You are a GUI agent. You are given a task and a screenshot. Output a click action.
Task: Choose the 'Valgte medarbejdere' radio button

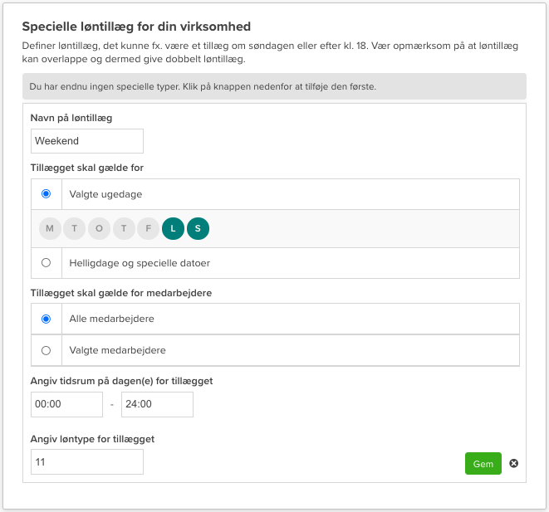pyautogui.click(x=46, y=350)
